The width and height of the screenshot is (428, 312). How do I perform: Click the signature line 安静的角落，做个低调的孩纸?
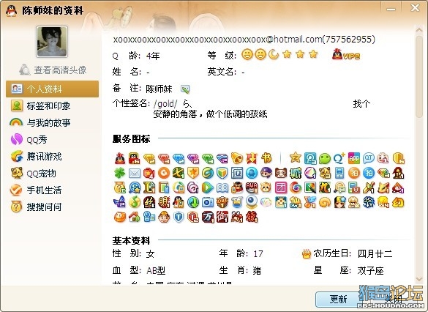[210, 114]
